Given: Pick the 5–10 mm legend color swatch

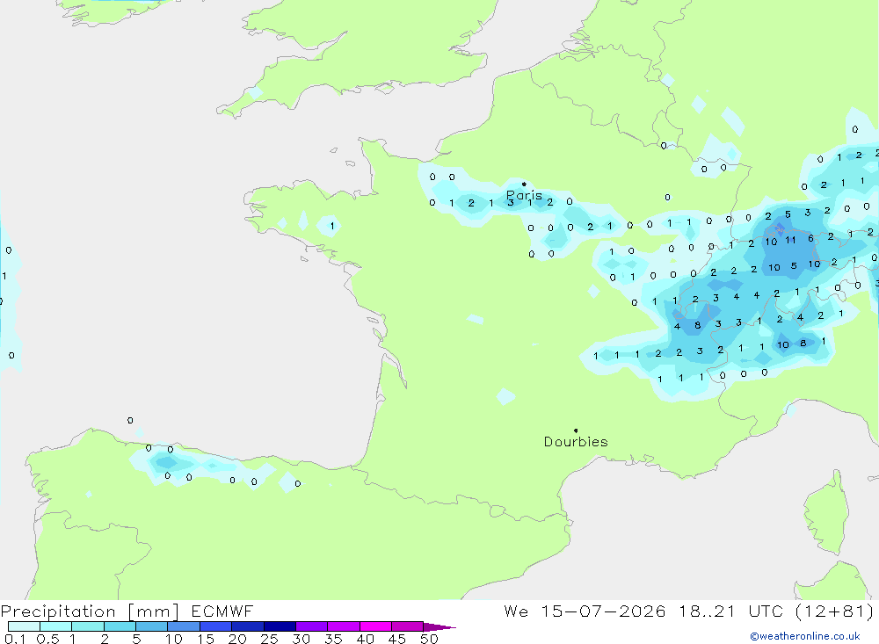Looking at the screenshot, I should 151,626.
